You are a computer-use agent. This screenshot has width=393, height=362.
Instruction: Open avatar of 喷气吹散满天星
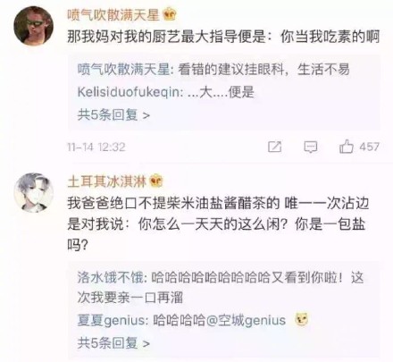click(33, 26)
